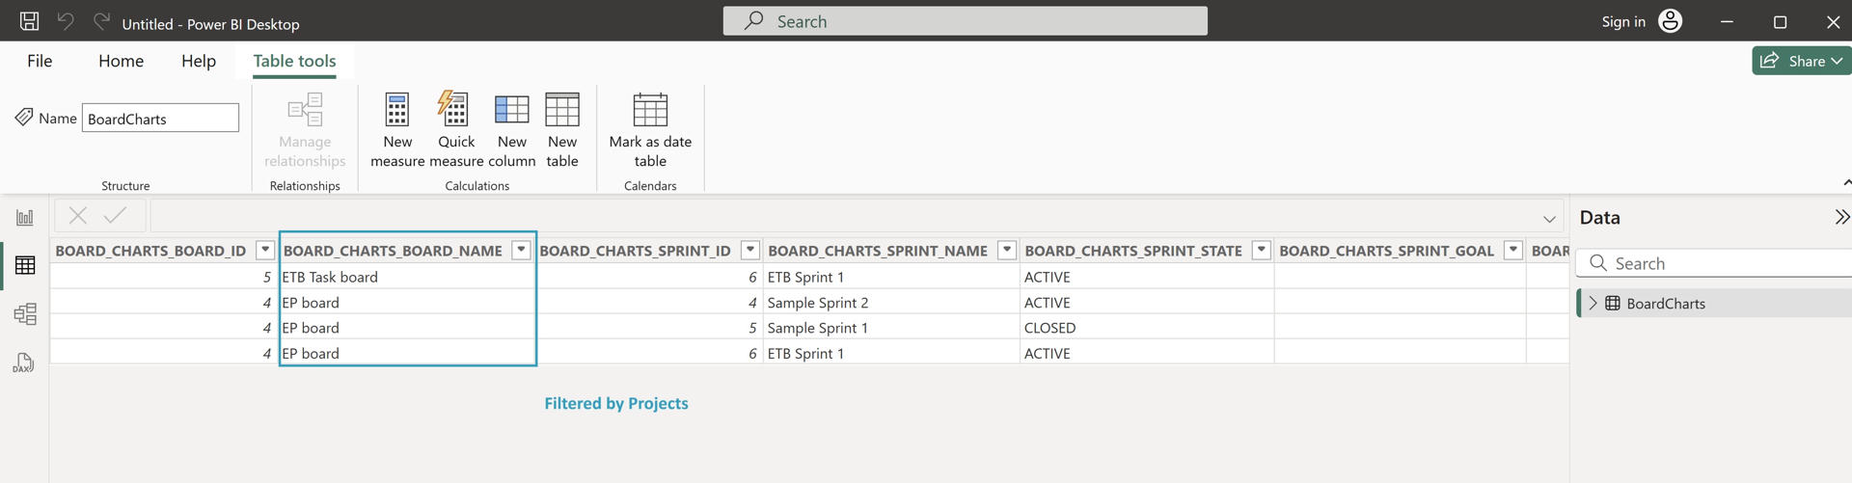Image resolution: width=1852 pixels, height=483 pixels.
Task: Commit formula with the checkmark icon
Action: coord(115,216)
